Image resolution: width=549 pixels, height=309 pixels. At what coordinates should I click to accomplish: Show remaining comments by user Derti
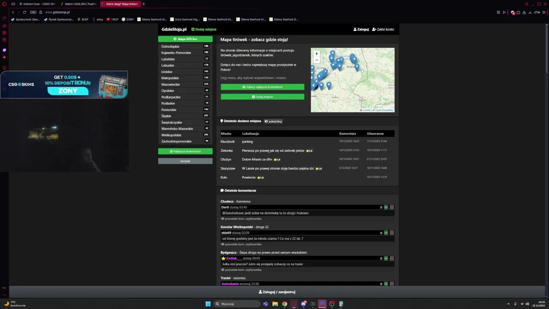(x=241, y=219)
